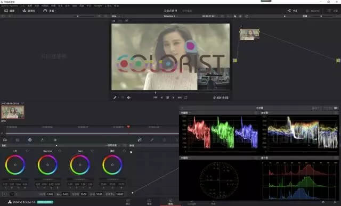Open the Media Pool dropdown arrow

(x=55, y=11)
